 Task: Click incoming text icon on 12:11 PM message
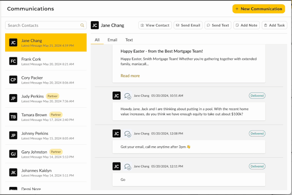coord(128,167)
